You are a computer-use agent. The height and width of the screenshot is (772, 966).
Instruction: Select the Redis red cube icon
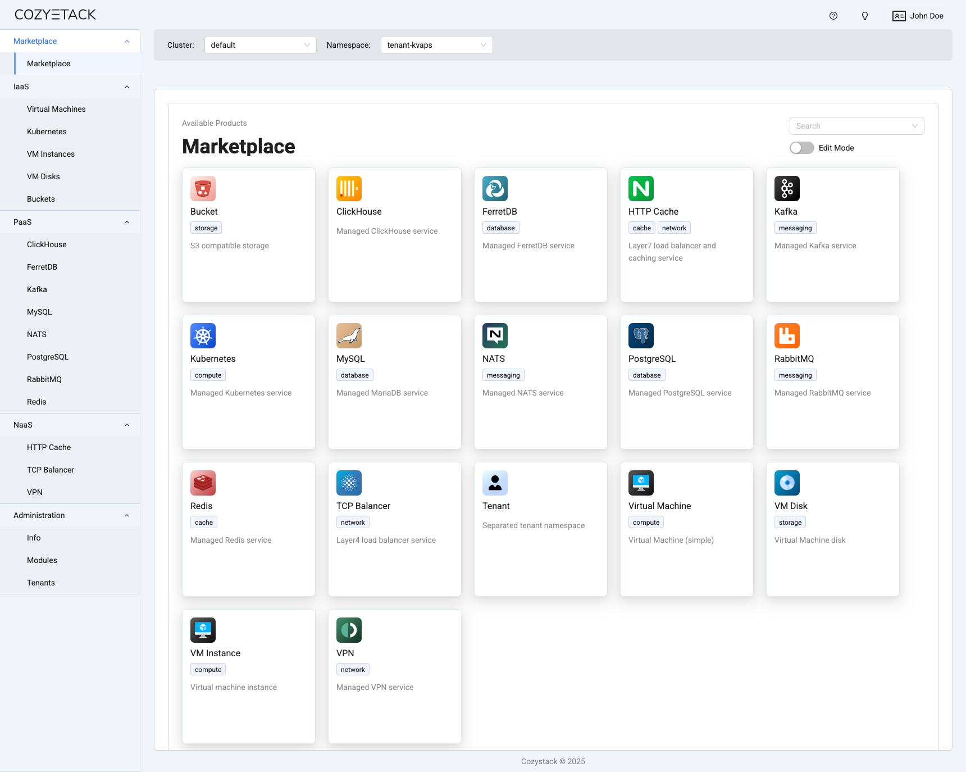point(203,483)
